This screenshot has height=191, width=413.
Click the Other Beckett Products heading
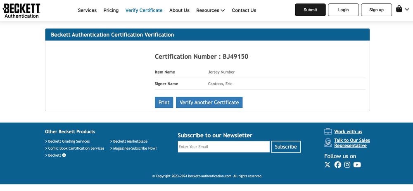pyautogui.click(x=70, y=131)
